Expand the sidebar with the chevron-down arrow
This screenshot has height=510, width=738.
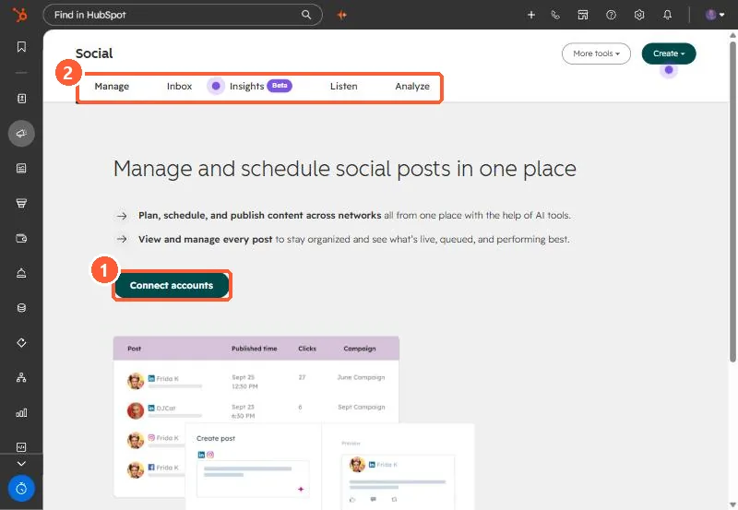[21, 463]
